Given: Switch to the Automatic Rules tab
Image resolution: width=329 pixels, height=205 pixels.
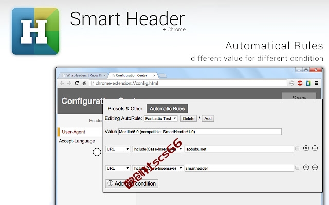Looking at the screenshot, I should click(x=167, y=109).
